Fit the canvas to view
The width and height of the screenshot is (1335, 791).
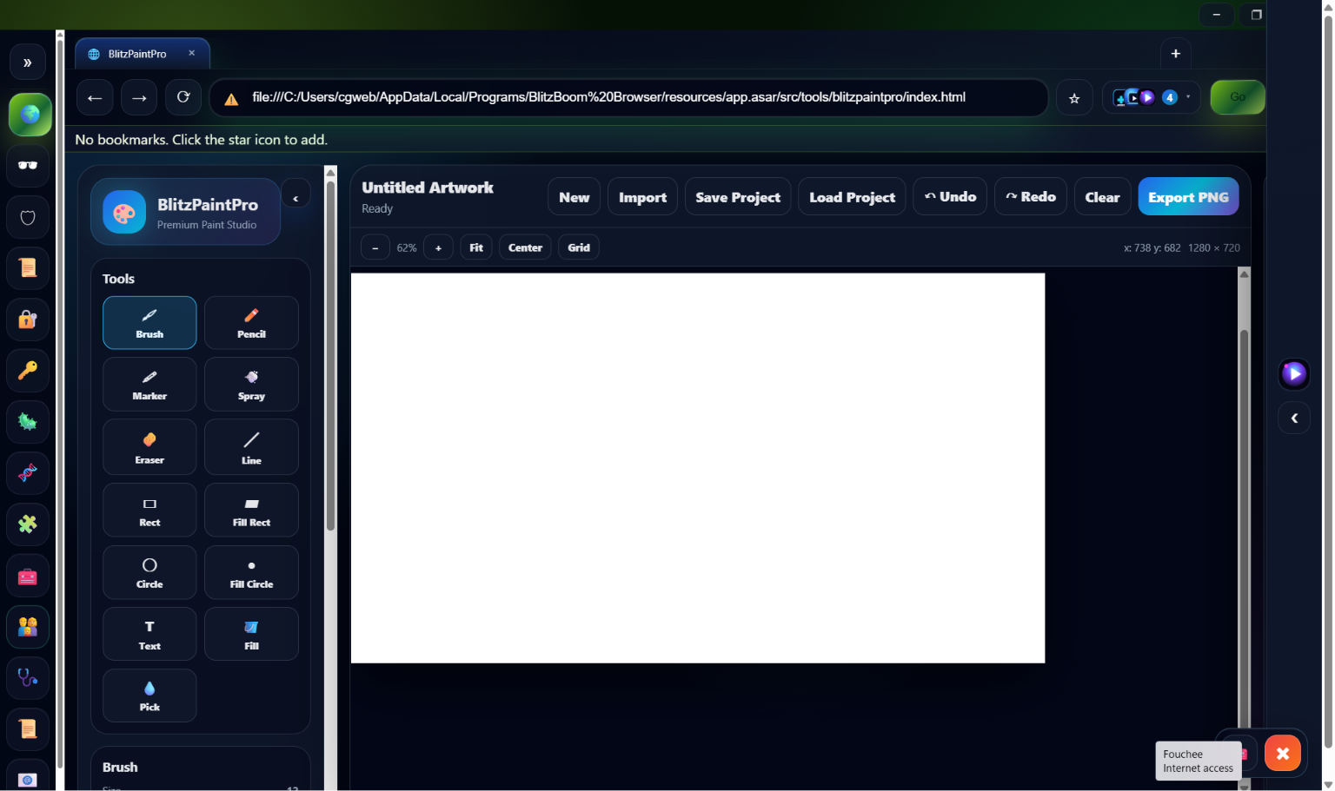click(476, 247)
